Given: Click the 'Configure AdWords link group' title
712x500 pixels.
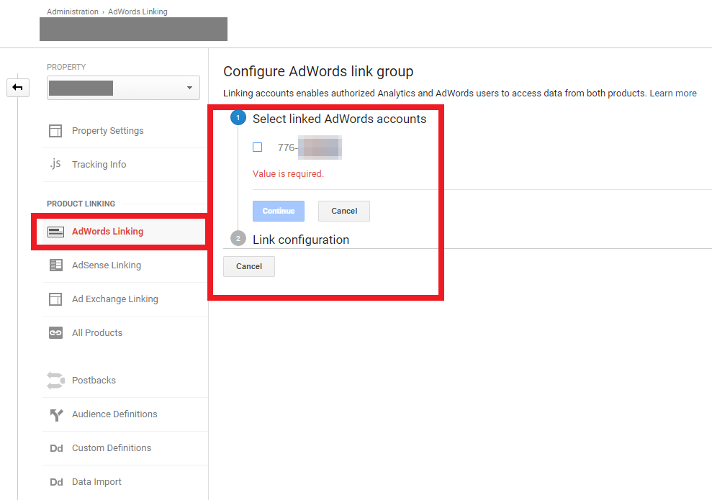Looking at the screenshot, I should point(318,71).
